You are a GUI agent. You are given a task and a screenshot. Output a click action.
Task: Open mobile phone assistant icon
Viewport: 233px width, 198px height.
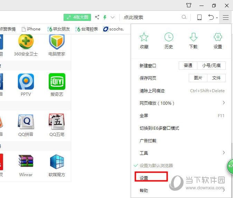click(x=199, y=17)
